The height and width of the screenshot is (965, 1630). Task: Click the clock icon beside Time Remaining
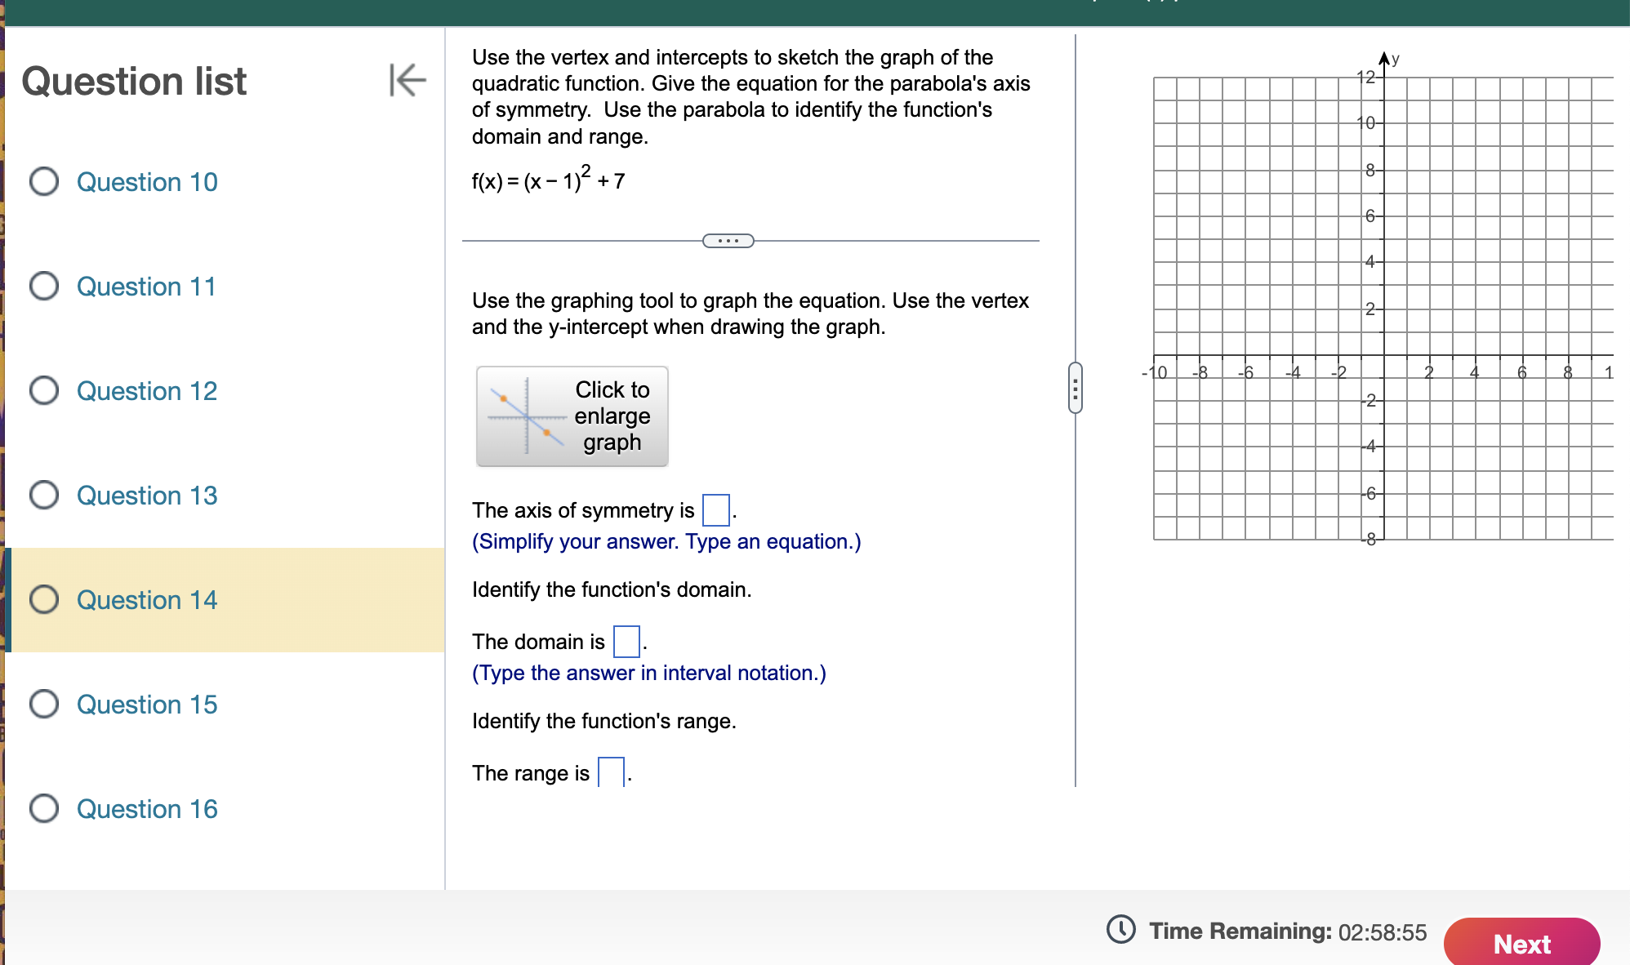tap(1120, 929)
